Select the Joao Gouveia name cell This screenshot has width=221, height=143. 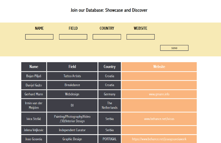pos(34,139)
